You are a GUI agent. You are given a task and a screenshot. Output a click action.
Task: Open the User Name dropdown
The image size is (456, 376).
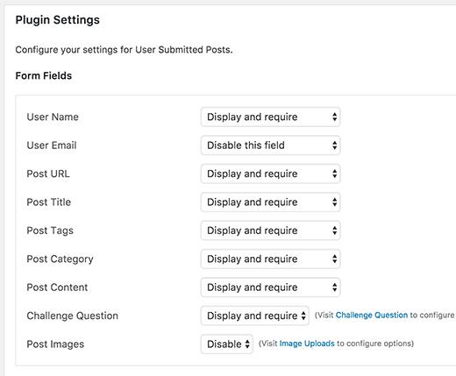click(270, 117)
